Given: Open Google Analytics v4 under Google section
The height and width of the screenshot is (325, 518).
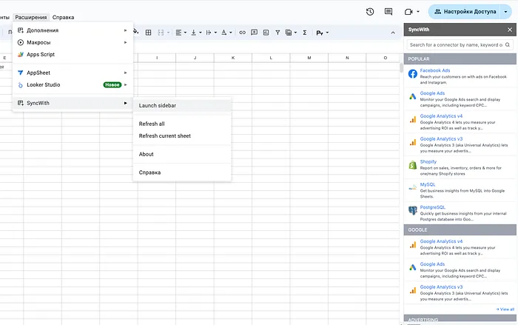Looking at the screenshot, I should coord(441,241).
